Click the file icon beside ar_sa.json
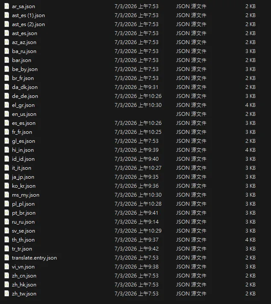The width and height of the screenshot is (271, 304). (x=7, y=6)
